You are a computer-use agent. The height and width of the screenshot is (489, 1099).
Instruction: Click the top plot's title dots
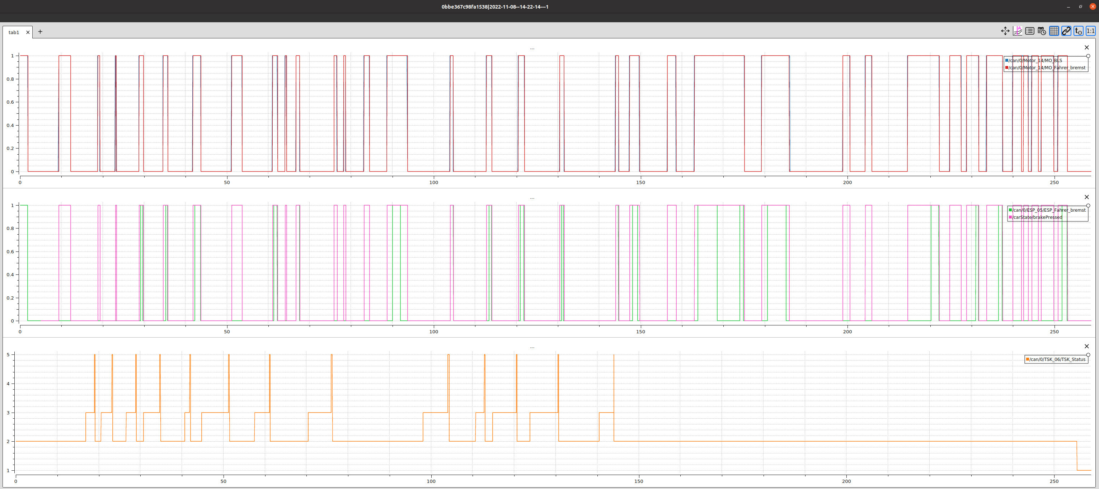pos(532,49)
